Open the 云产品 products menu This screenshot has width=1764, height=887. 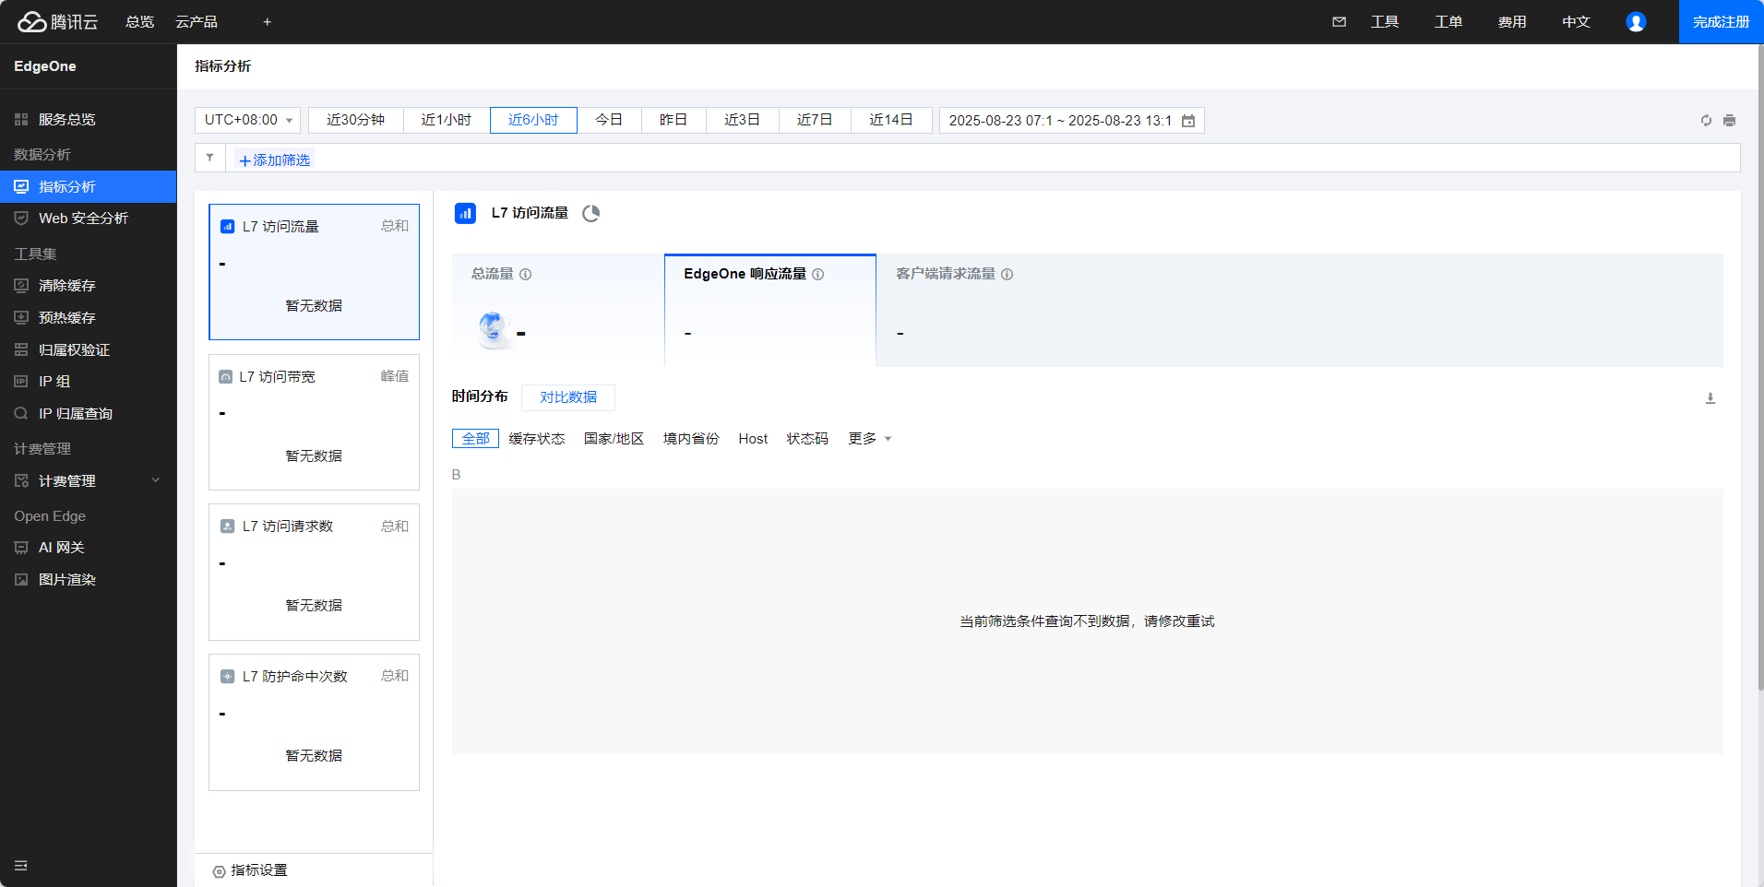pyautogui.click(x=197, y=22)
